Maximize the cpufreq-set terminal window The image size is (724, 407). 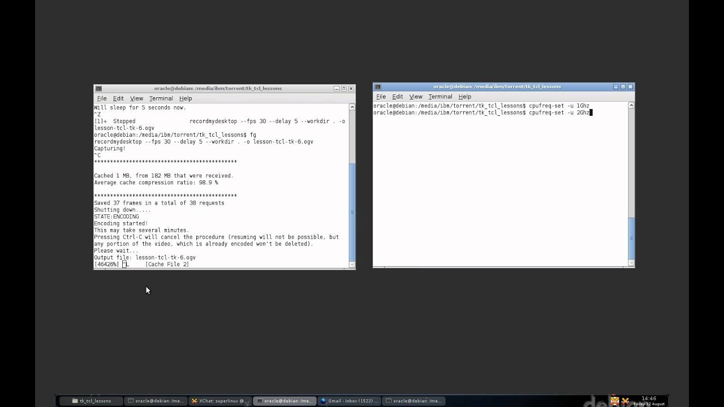pos(623,87)
